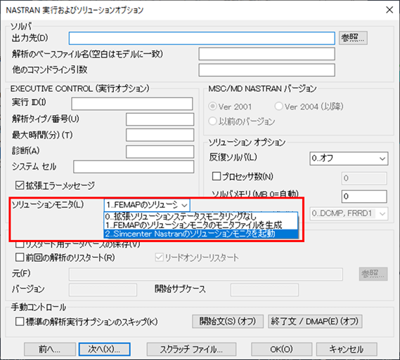Image resolution: width=400 pixels, height=360 pixels.
Task: Enable 標準の解析実行オプションのスキップ(K) checkbox
Action: [x=20, y=321]
